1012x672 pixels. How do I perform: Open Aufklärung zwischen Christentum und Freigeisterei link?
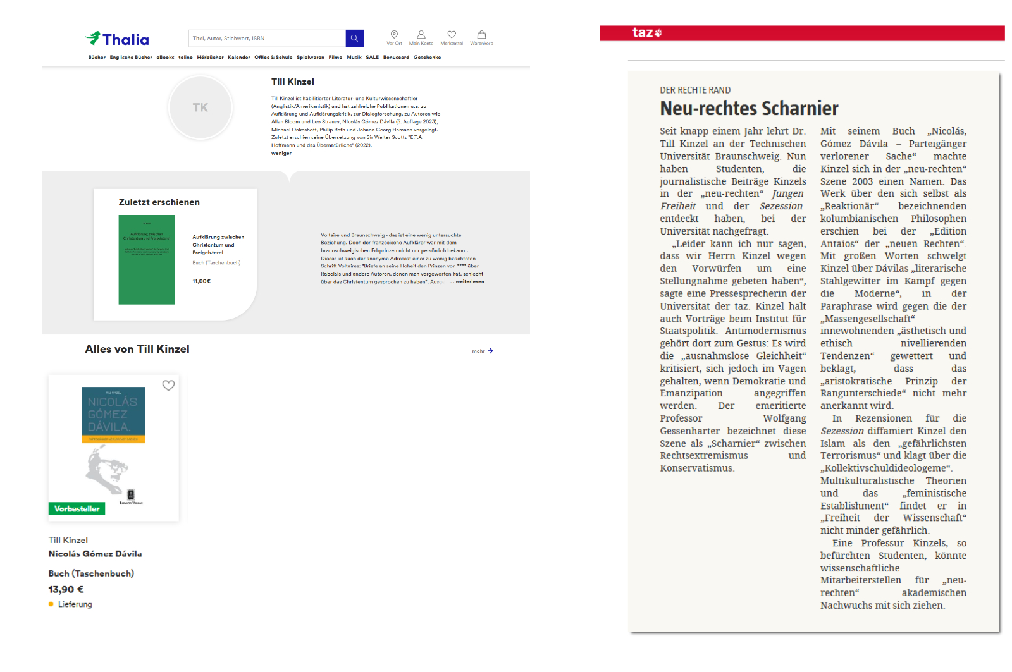click(218, 245)
